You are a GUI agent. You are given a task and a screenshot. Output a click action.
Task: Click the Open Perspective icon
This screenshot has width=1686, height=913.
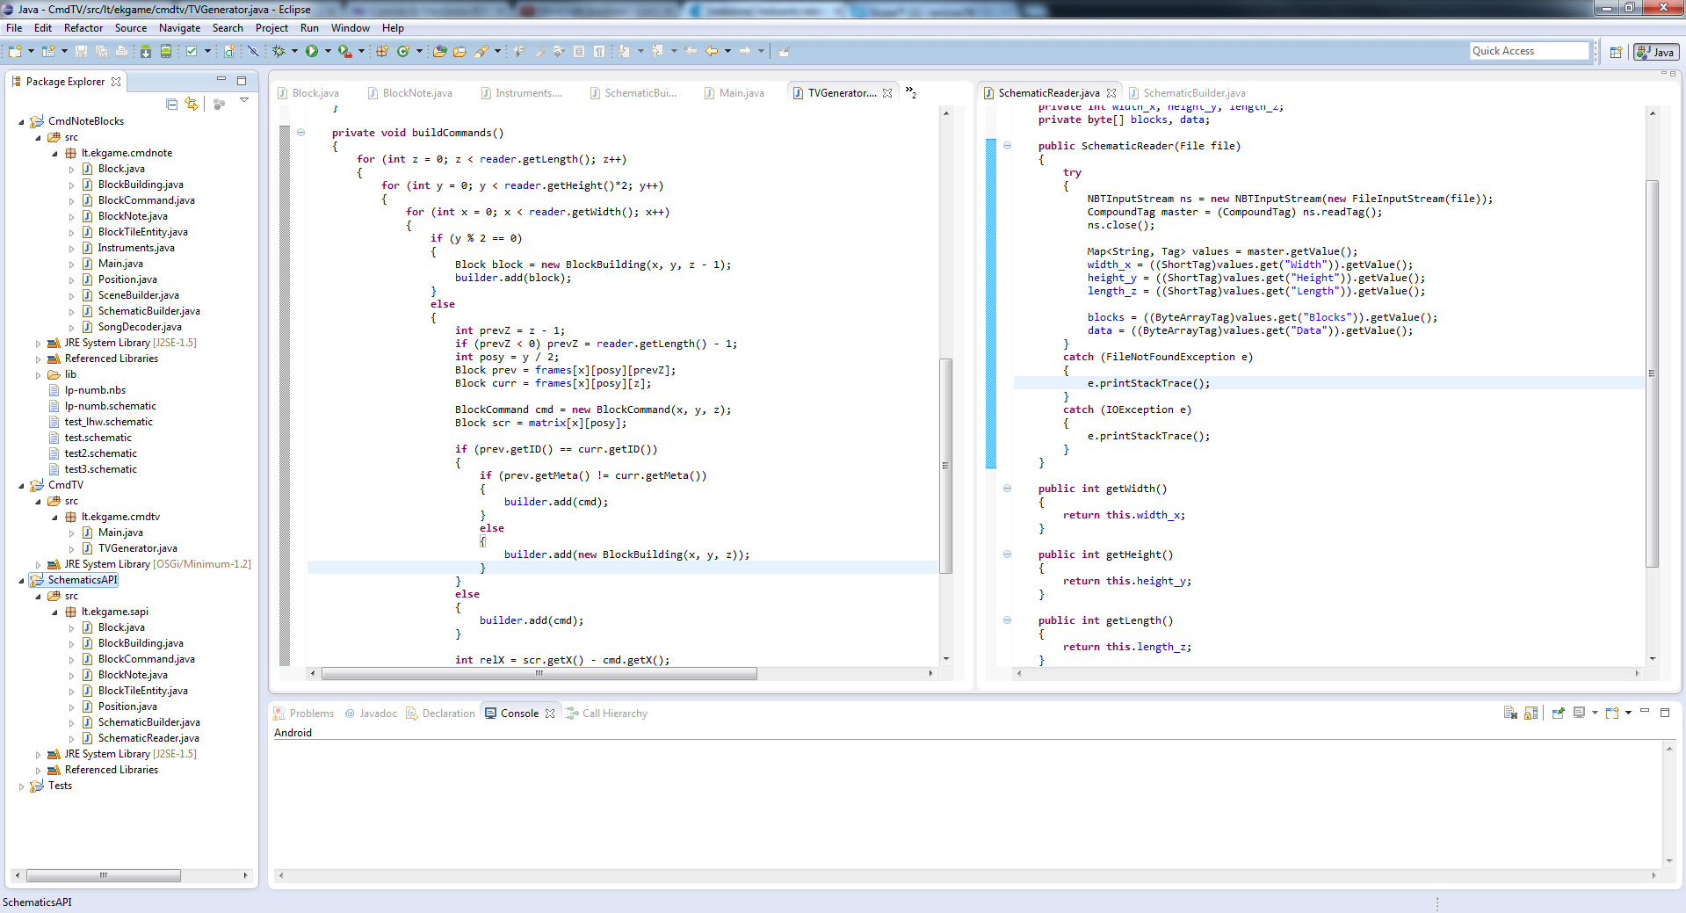coord(1616,53)
